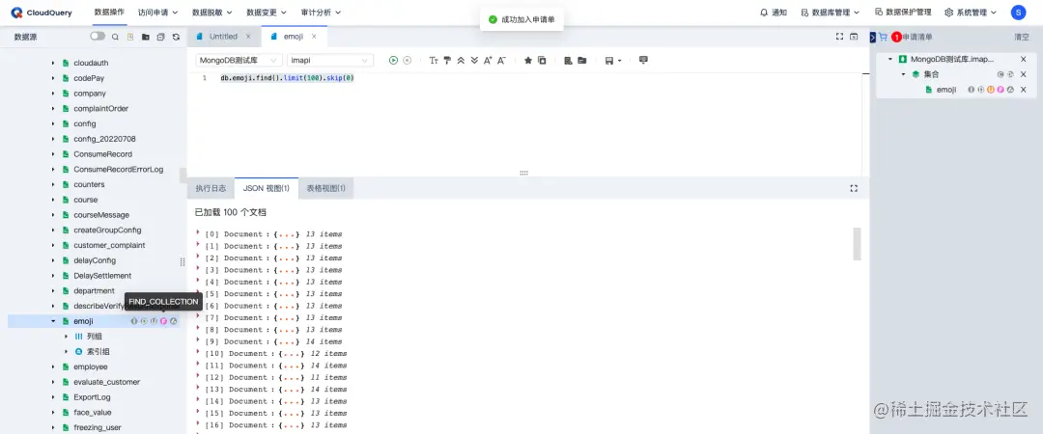Click the Tт text formatting icon
The width and height of the screenshot is (1043, 434).
[x=434, y=61]
